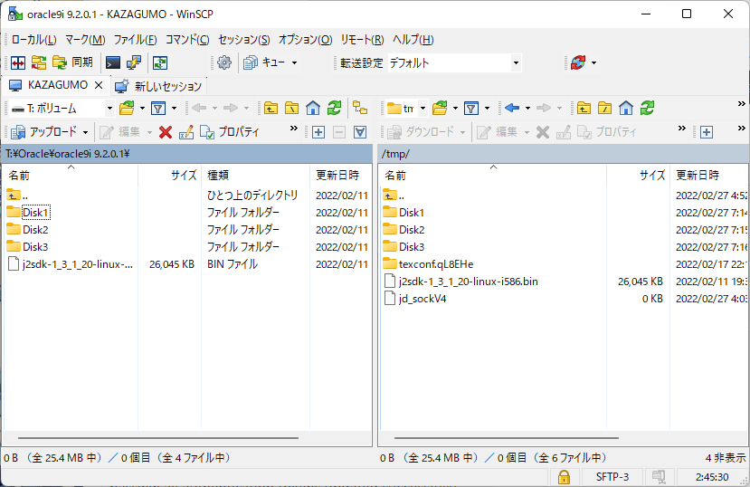
Task: Click the local プロパティ button
Action: pos(230,132)
